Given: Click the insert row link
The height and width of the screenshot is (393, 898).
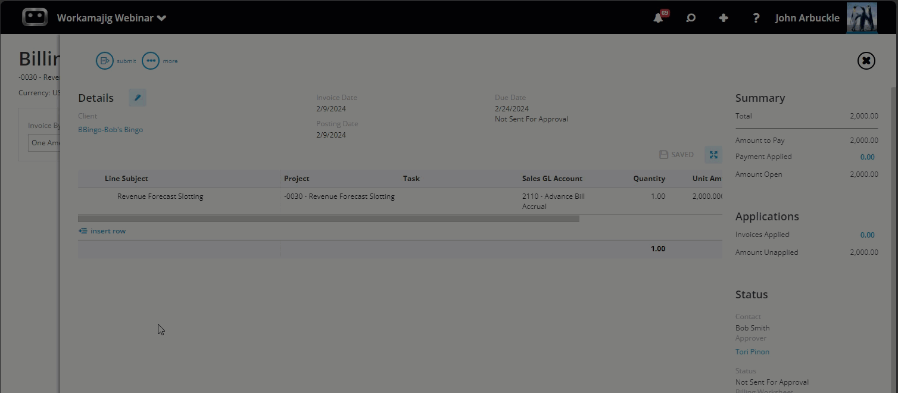Looking at the screenshot, I should coord(102,231).
